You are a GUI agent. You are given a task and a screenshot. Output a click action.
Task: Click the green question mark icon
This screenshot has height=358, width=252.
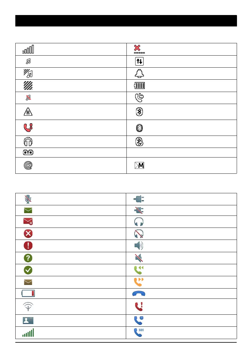28,258
